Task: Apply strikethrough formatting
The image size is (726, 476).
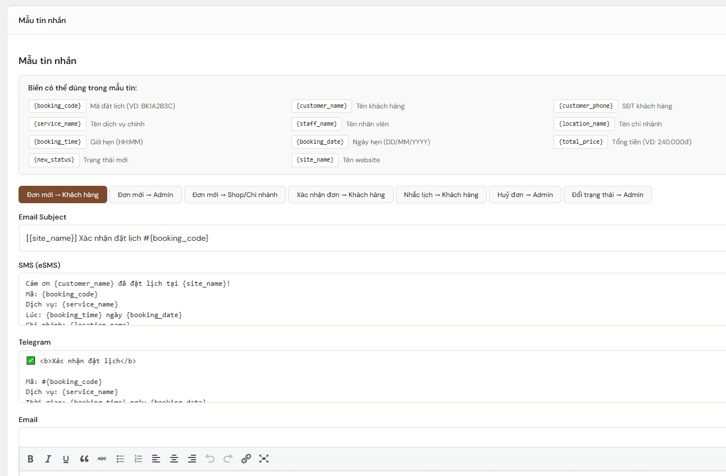Action: pyautogui.click(x=102, y=459)
